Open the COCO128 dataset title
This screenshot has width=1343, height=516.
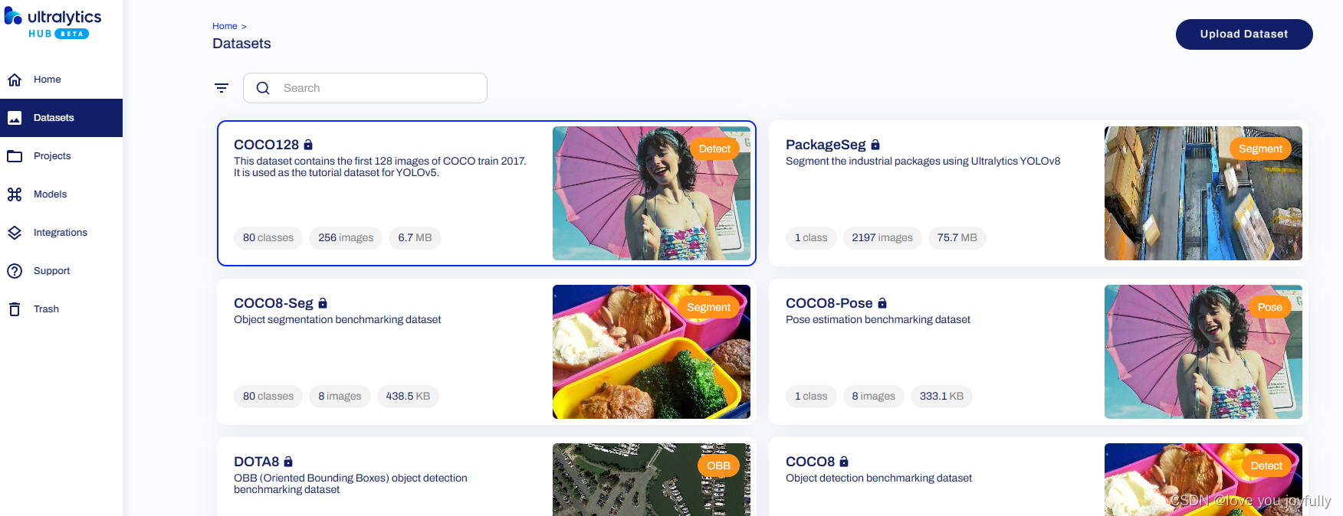(266, 145)
